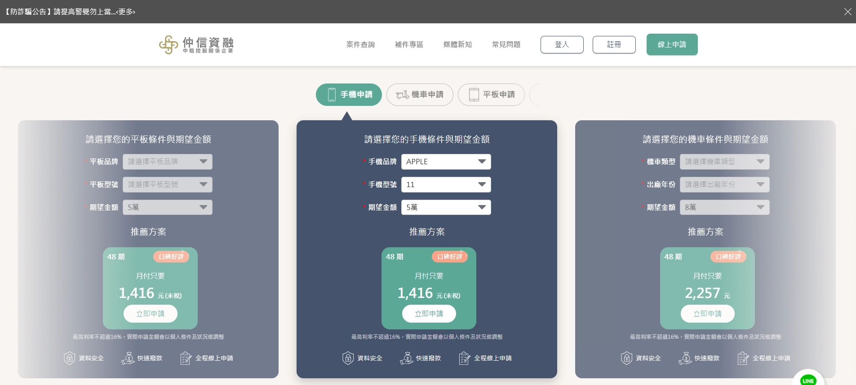
Task: Open the phone 期望金額 5萬 dropdown
Action: point(446,207)
